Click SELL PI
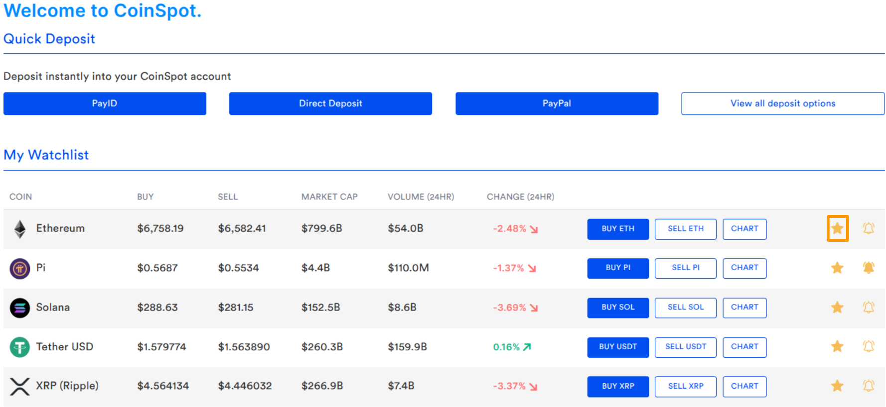886x407 pixels. pos(686,268)
